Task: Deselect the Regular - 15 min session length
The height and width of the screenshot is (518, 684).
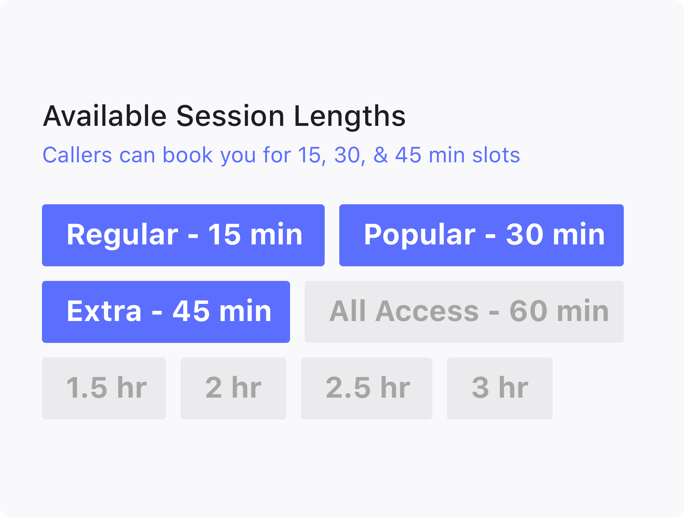Action: point(183,235)
